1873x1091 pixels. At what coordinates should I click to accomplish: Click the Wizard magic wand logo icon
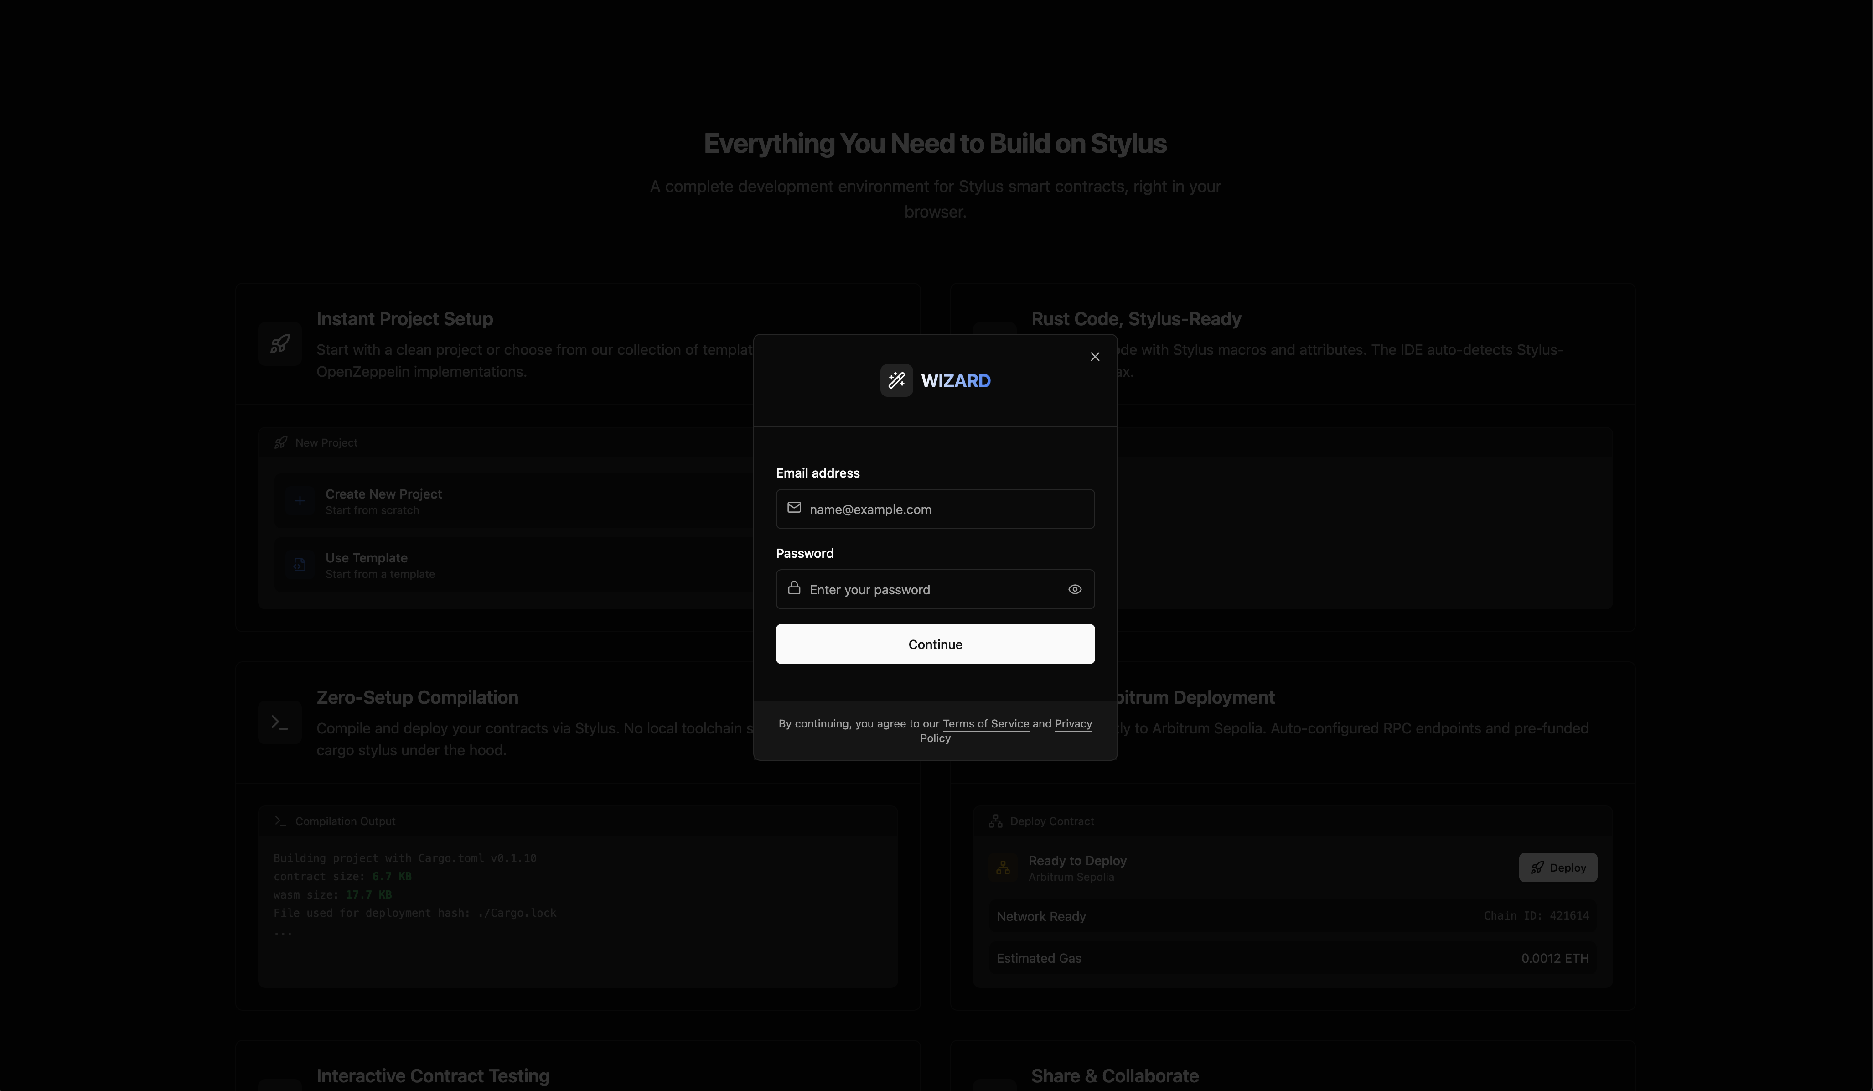click(x=896, y=381)
